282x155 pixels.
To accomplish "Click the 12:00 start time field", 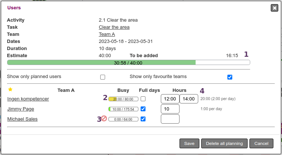I will (x=170, y=99).
